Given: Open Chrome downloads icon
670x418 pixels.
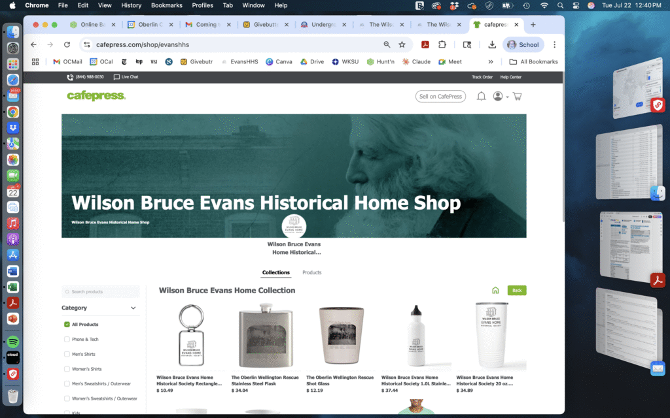Looking at the screenshot, I should point(492,45).
